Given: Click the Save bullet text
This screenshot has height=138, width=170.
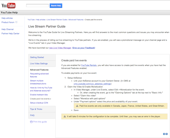Looking at the screenshot, I should click(x=76, y=110).
